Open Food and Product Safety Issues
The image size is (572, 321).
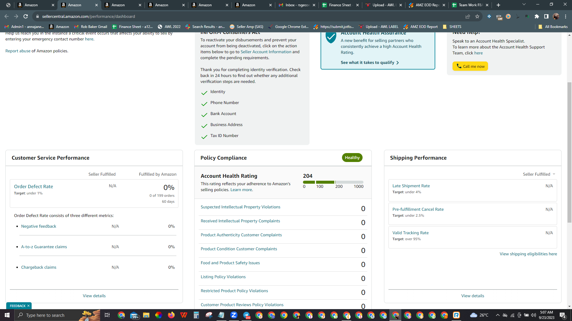(230, 263)
